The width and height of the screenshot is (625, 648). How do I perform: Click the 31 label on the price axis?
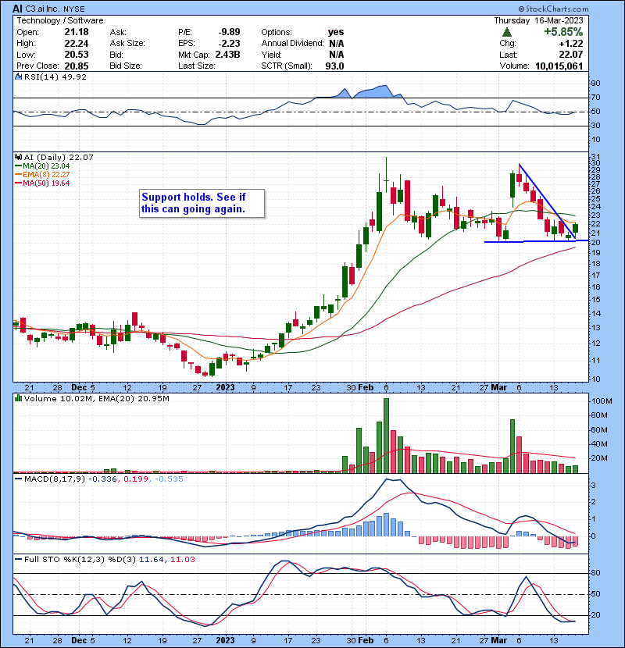click(x=595, y=157)
